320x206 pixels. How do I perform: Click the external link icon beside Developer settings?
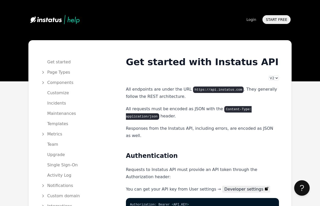[267, 189]
